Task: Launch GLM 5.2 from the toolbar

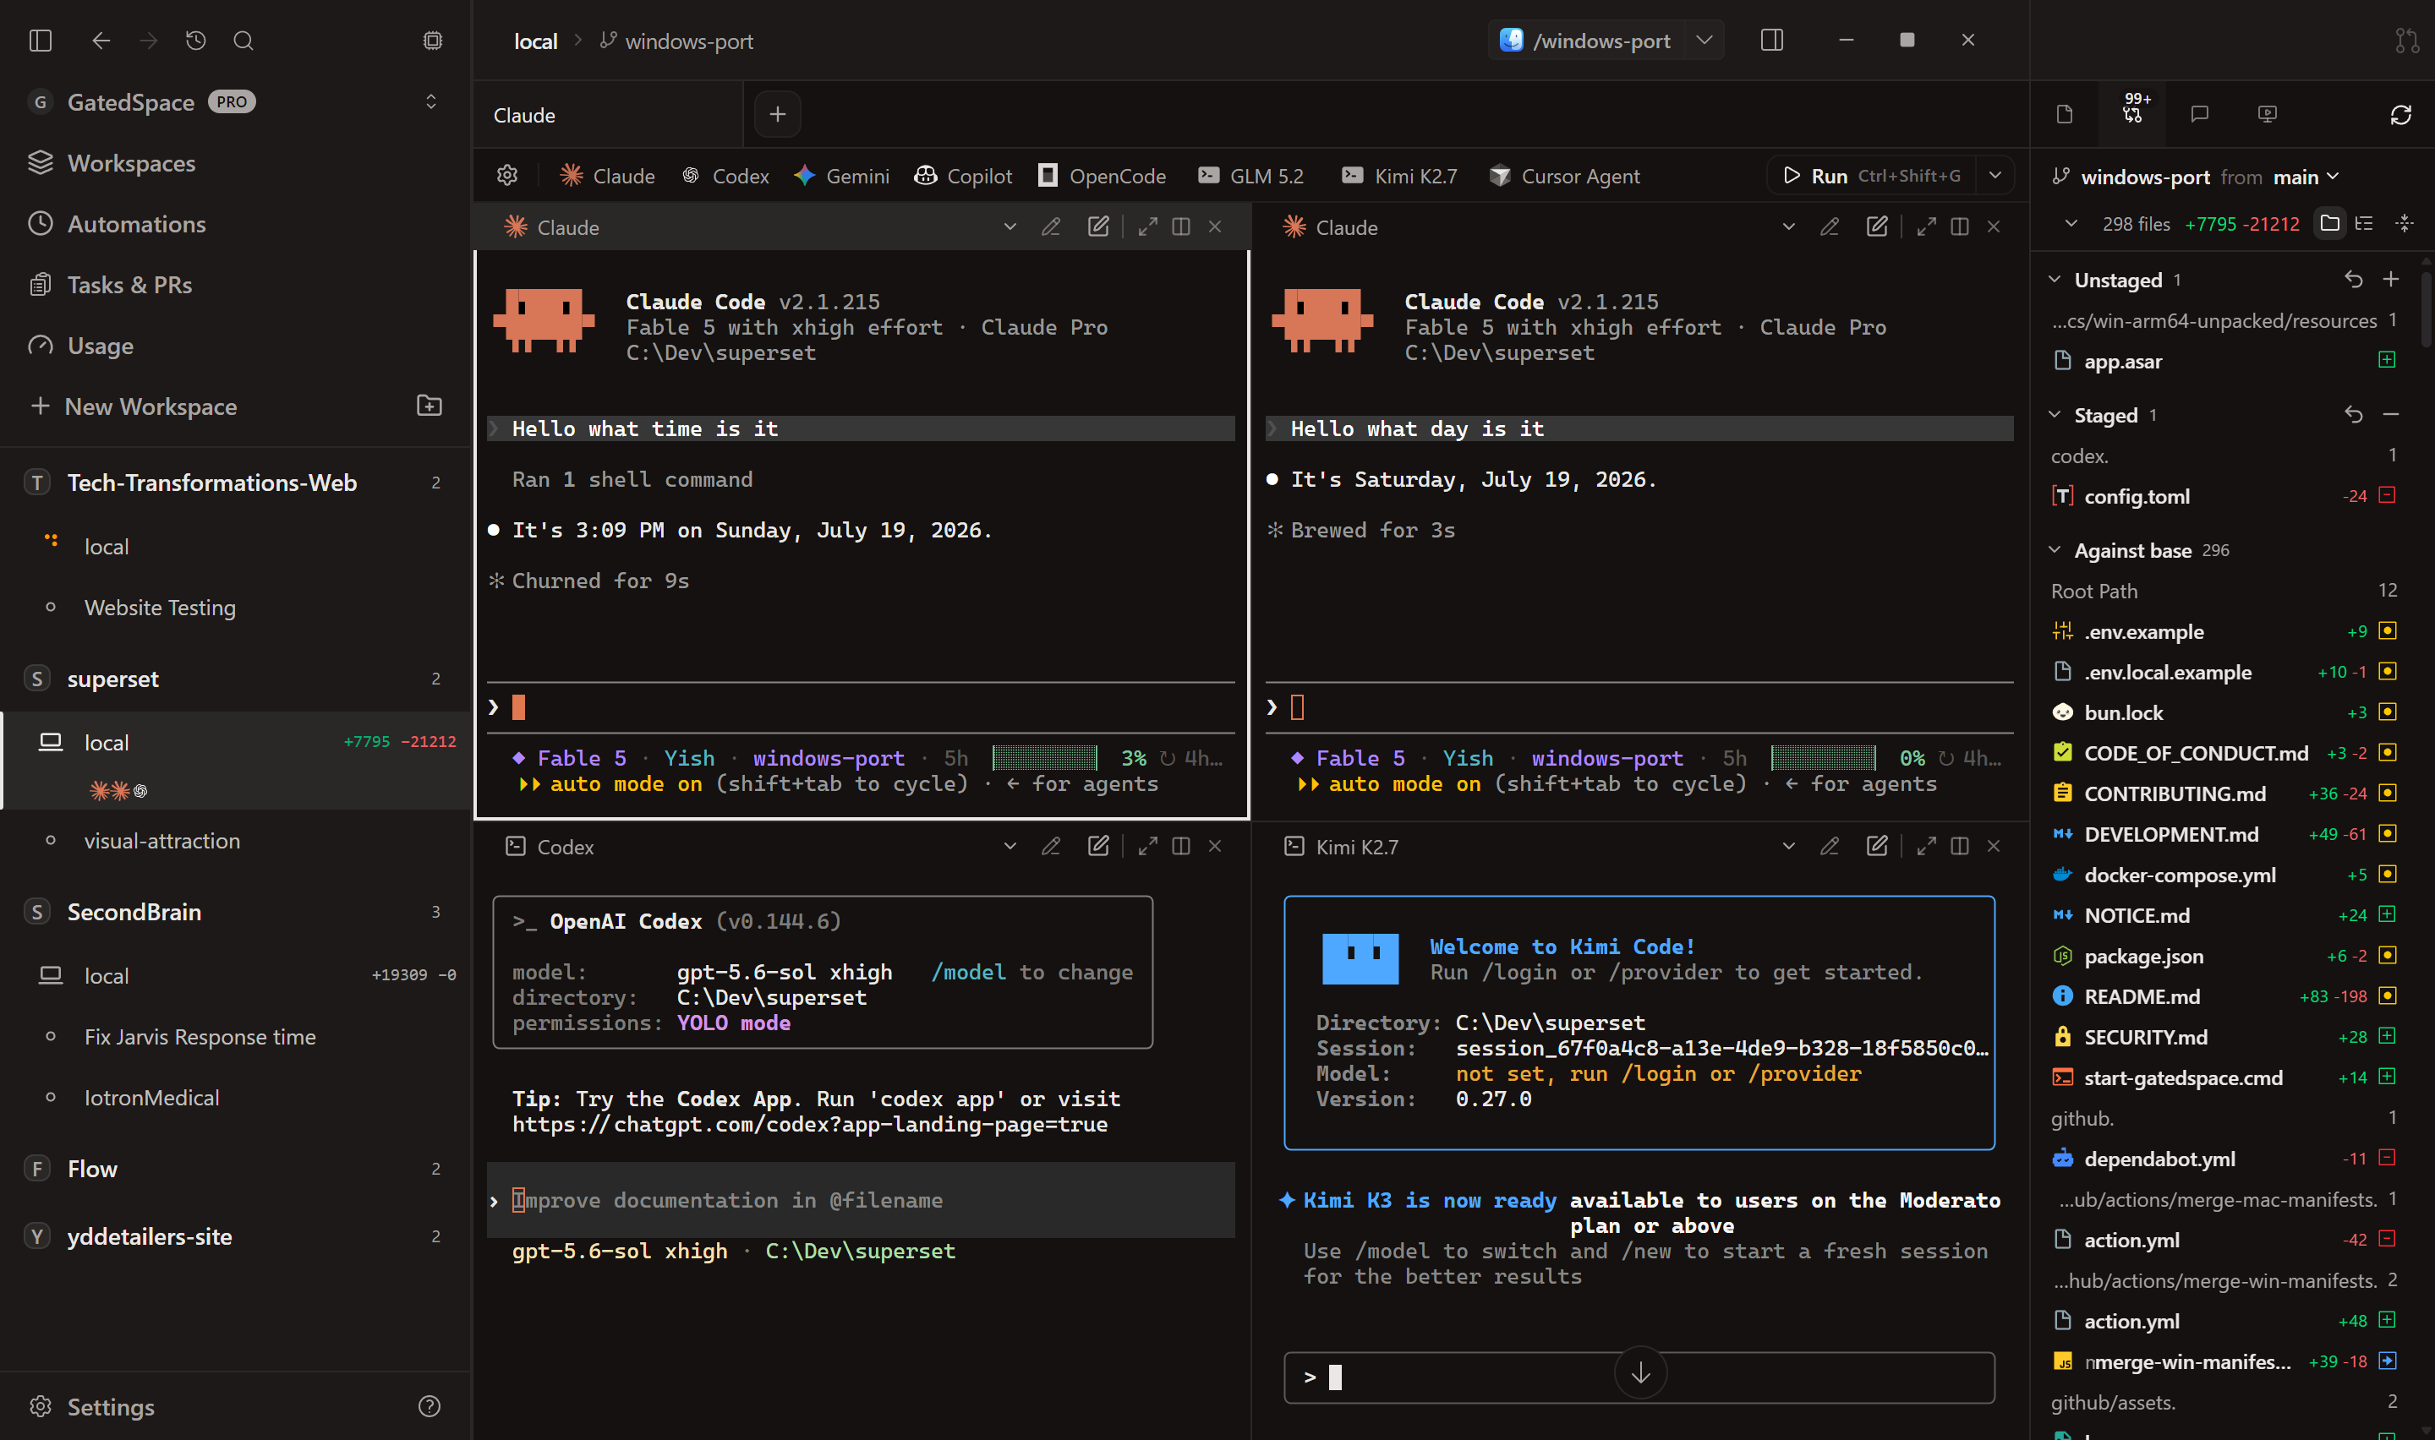Action: tap(1251, 176)
